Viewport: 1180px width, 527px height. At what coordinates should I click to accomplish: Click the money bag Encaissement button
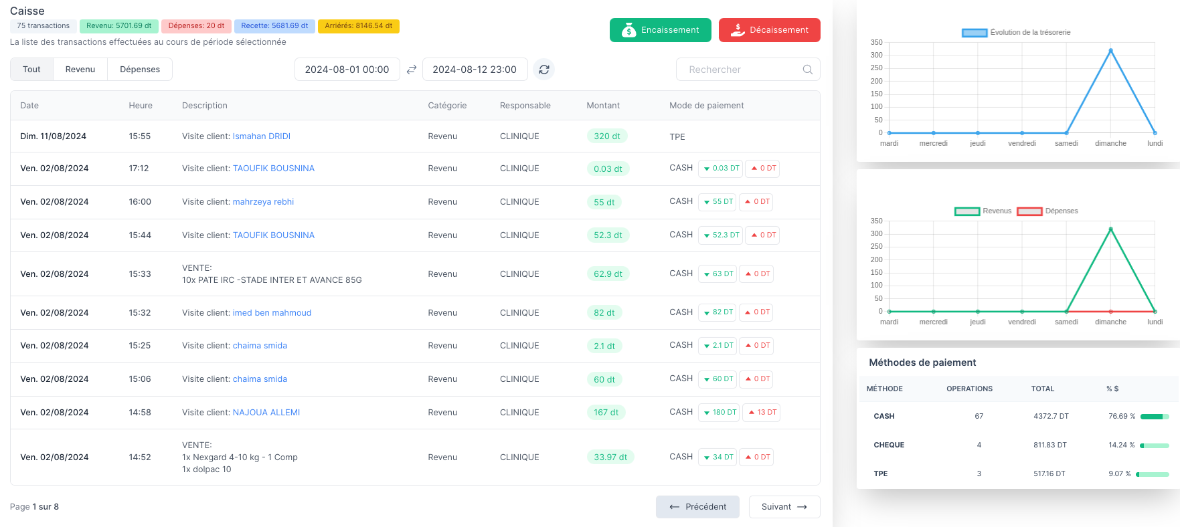660,30
